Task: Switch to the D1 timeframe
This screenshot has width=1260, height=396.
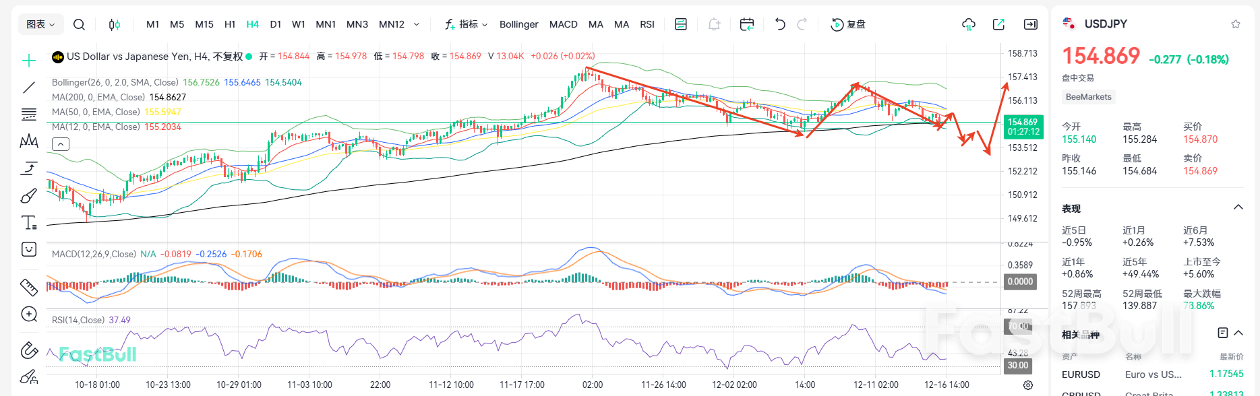Action: click(275, 25)
